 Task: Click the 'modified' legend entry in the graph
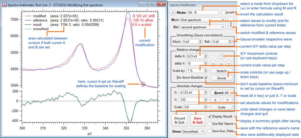[39, 16]
